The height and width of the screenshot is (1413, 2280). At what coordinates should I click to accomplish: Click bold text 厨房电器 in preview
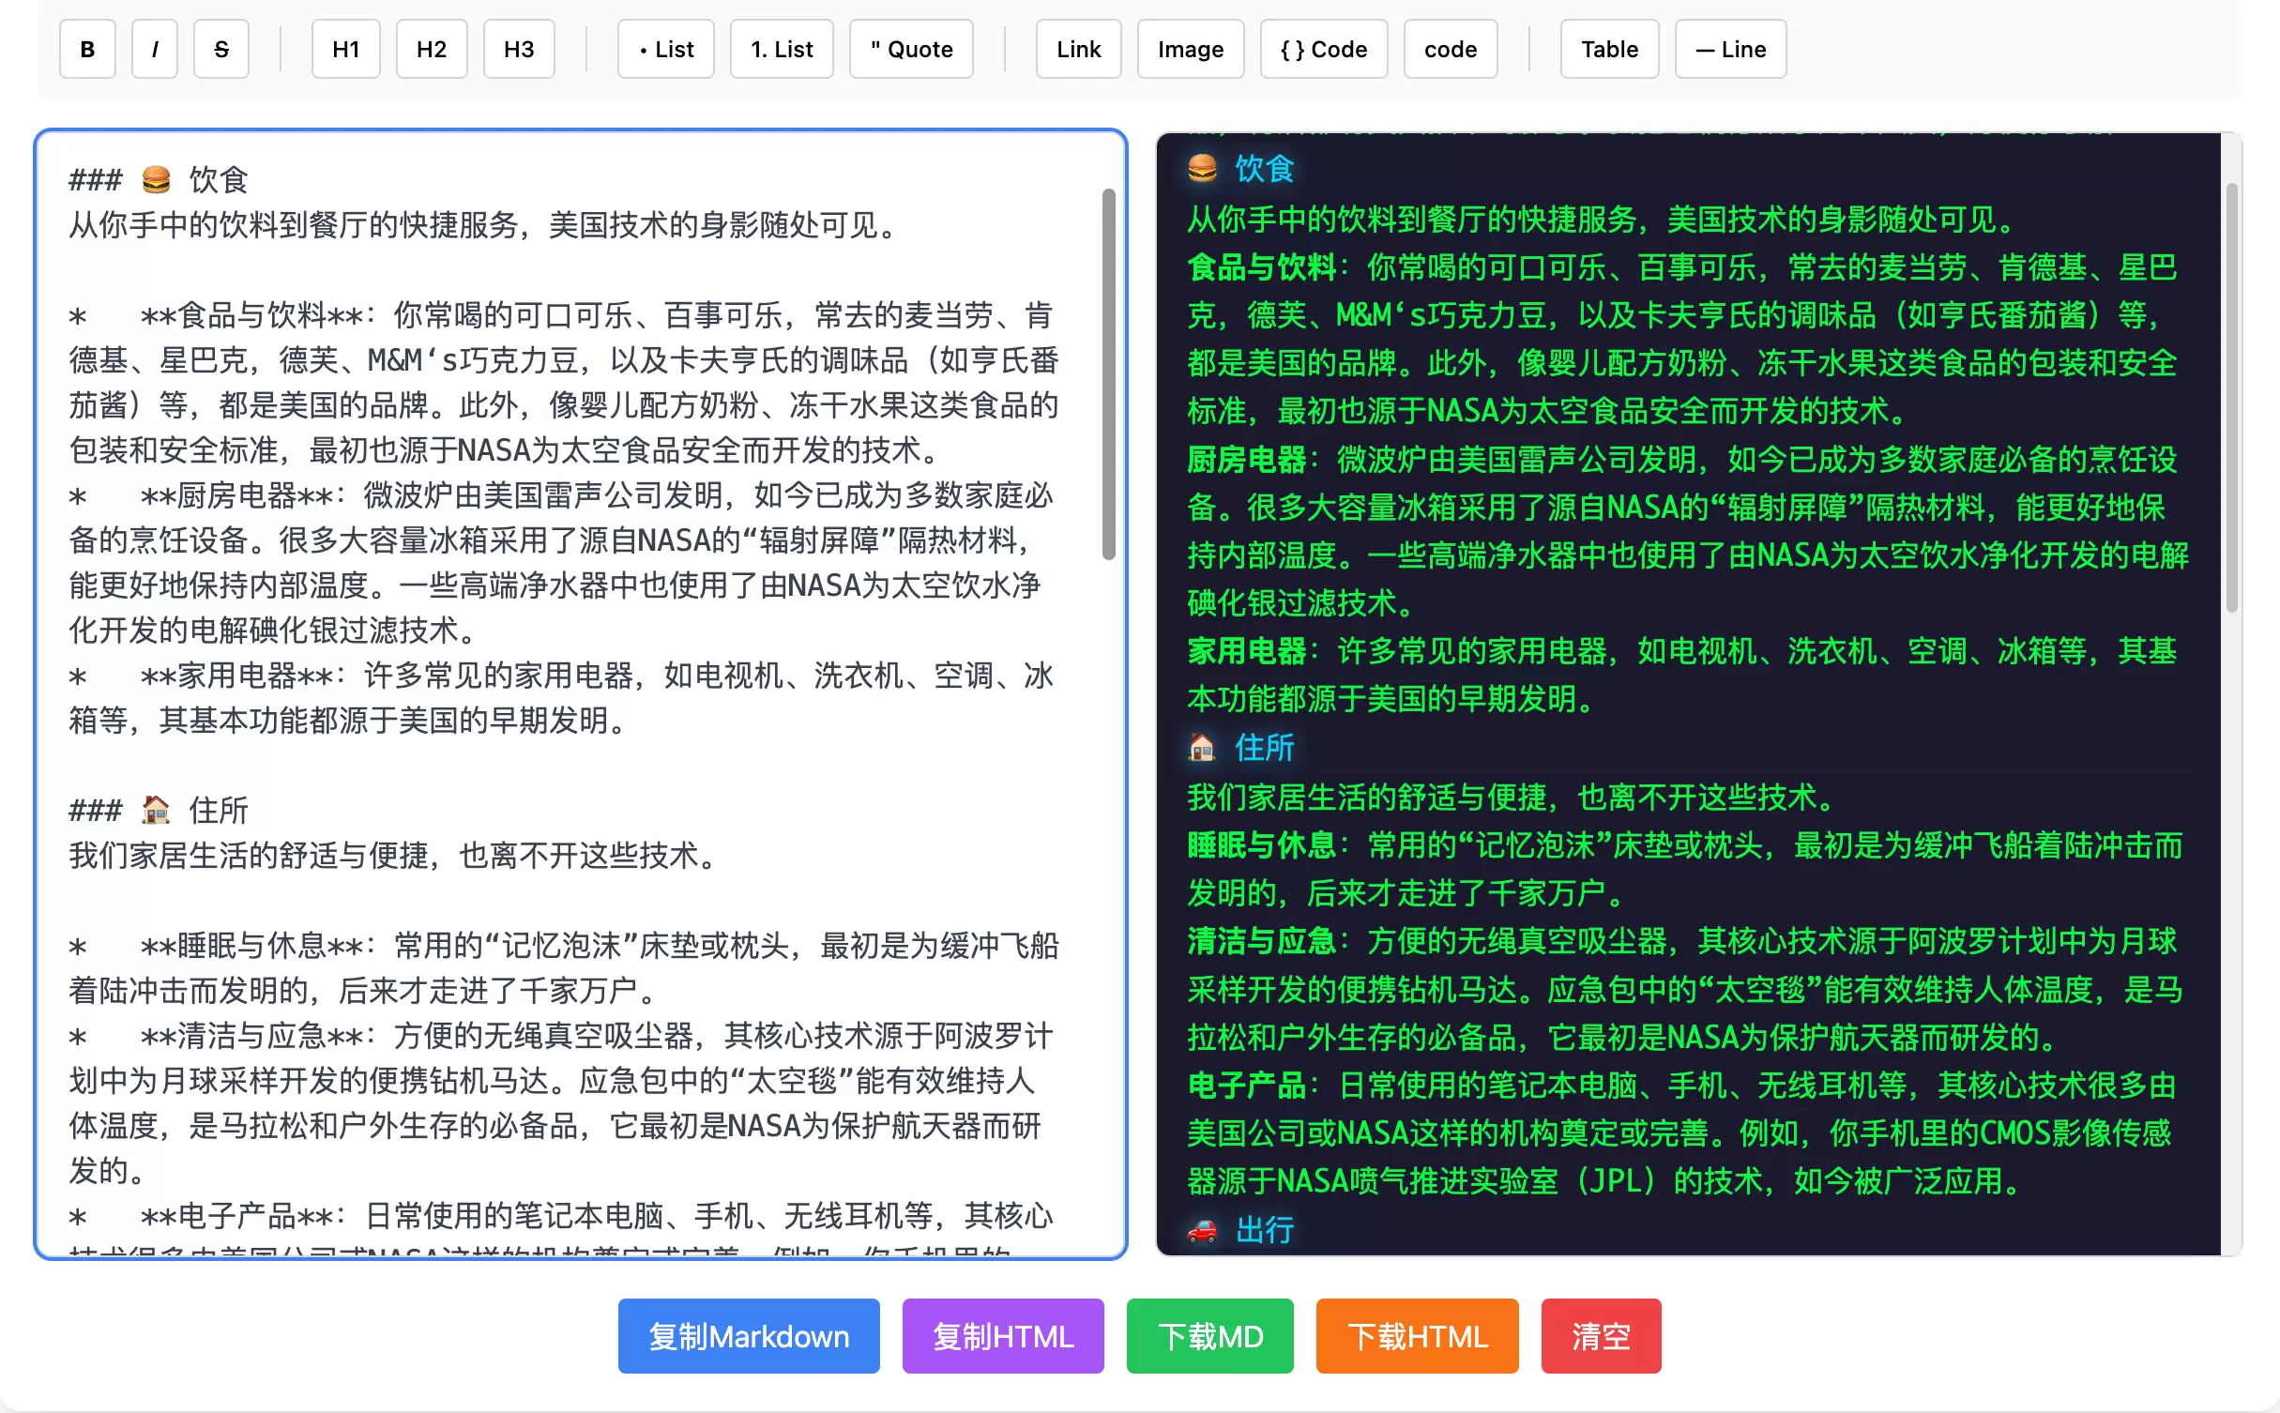point(1247,460)
